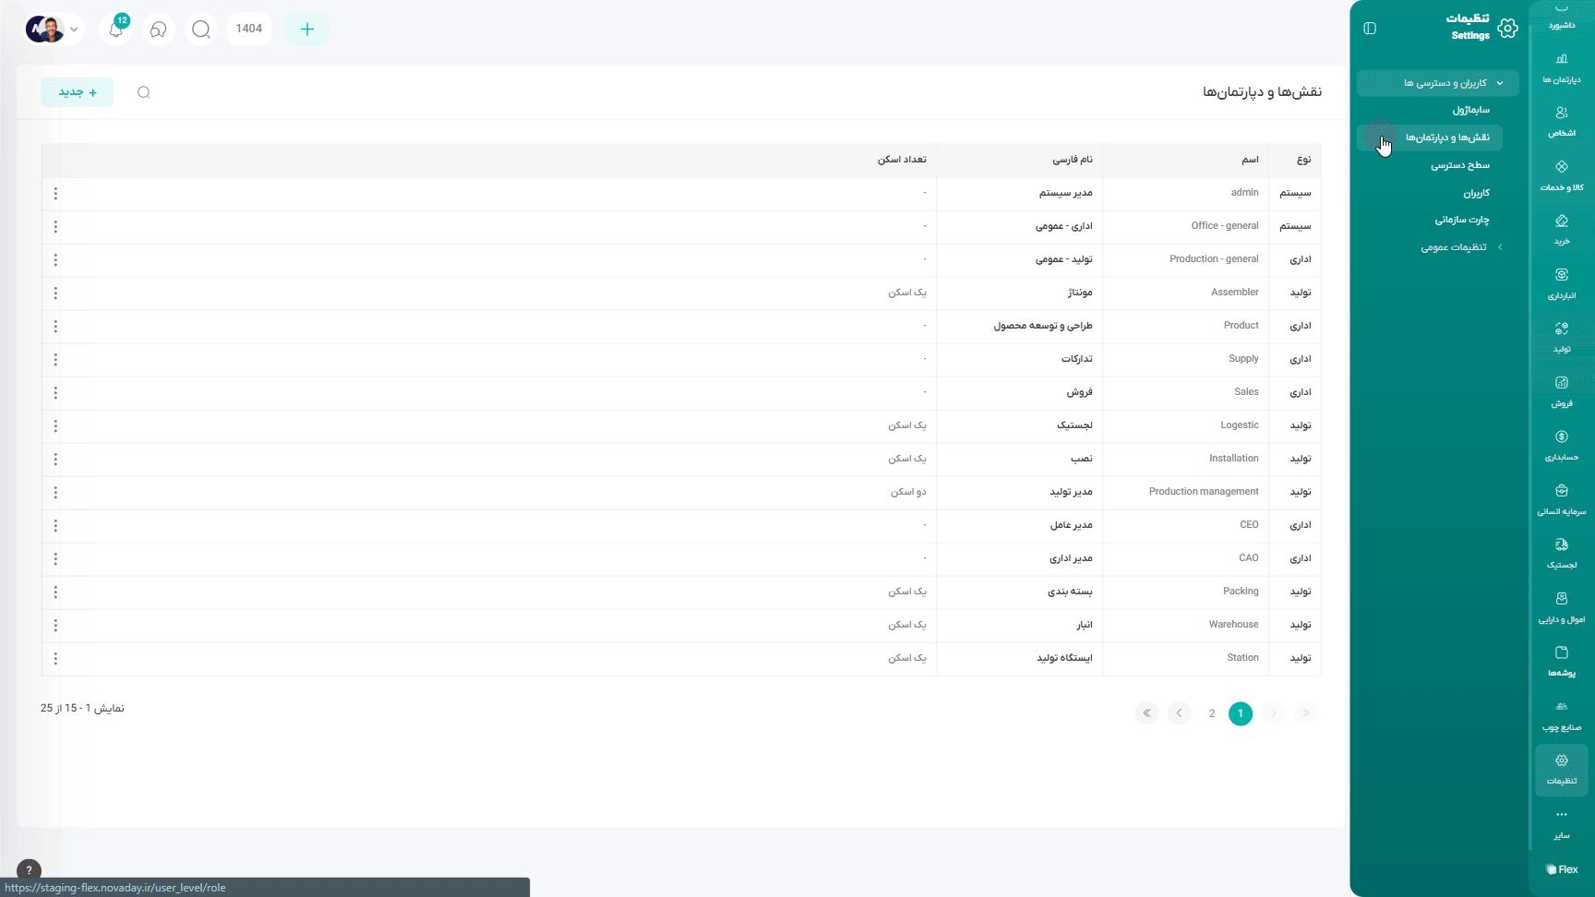Click the table search magnifier icon

[144, 92]
